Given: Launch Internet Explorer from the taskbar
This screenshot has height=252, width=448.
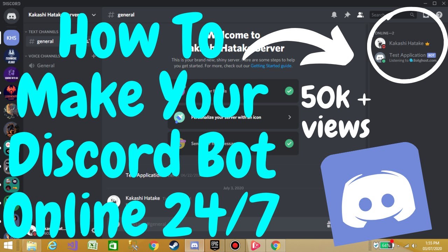Looking at the screenshot, I should point(52,245).
